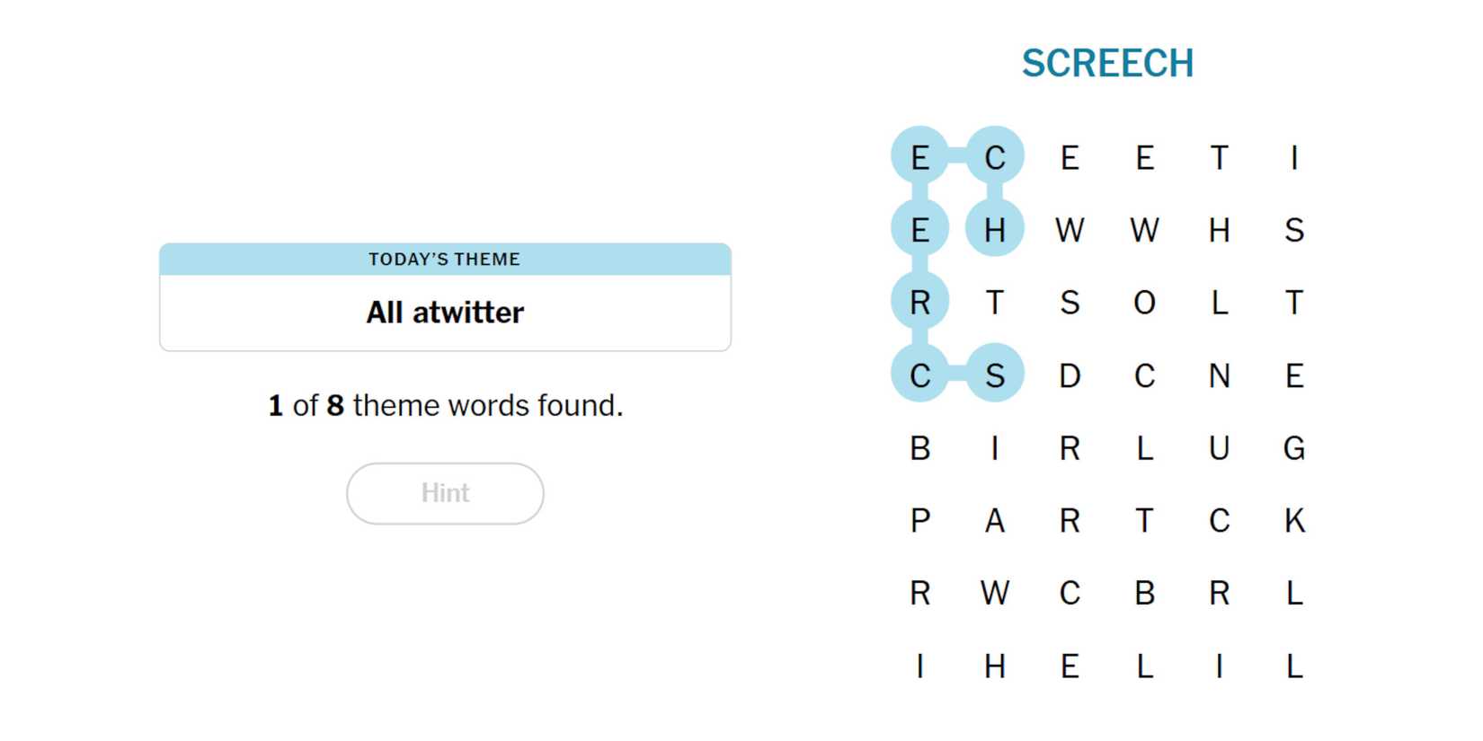Image resolution: width=1483 pixels, height=741 pixels.
Task: Click the O tile between S and L
Action: tap(1144, 304)
